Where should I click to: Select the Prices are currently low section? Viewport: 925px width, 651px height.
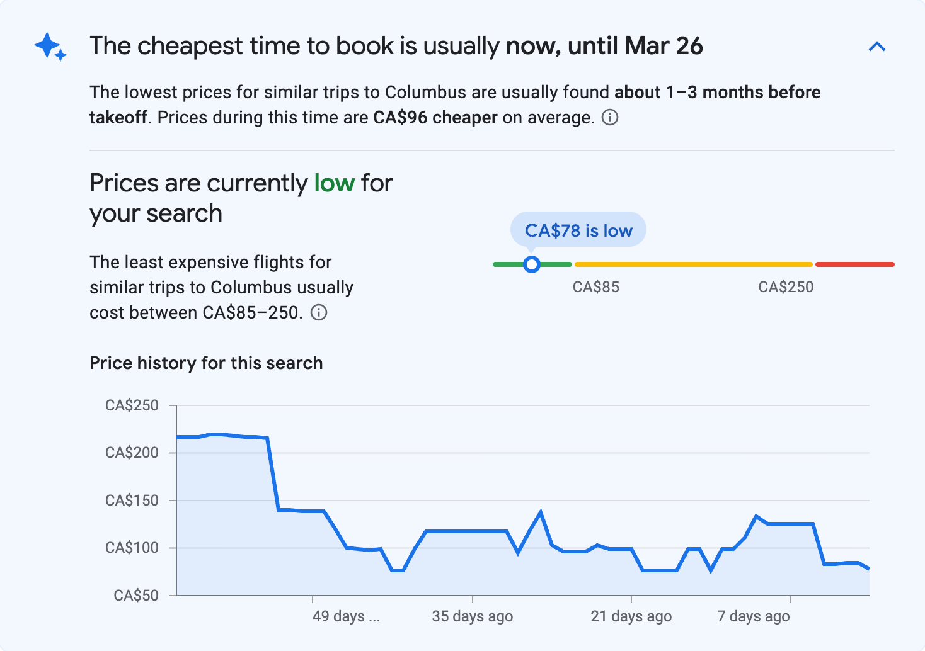point(241,197)
